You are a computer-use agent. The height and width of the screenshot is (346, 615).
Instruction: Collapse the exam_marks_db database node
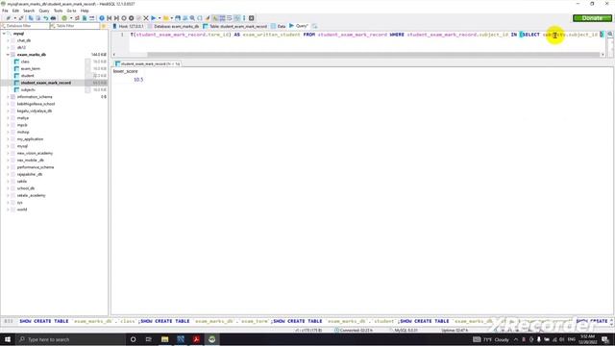point(8,55)
